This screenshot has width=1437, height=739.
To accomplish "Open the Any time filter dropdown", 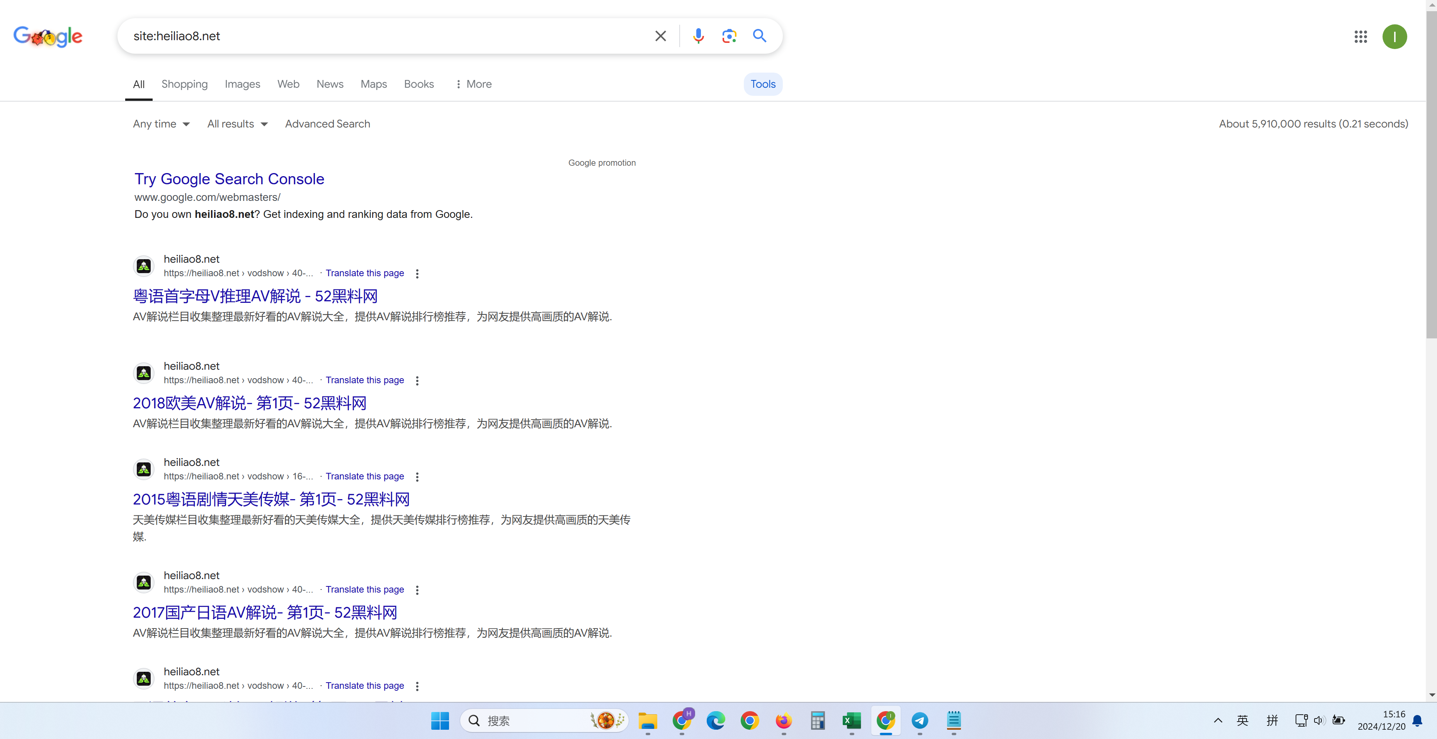I will coord(161,124).
